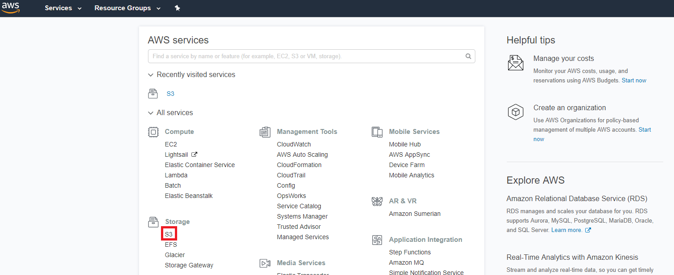This screenshot has height=275, width=674.
Task: Click the search magnifier in the service finder
Action: [x=468, y=56]
